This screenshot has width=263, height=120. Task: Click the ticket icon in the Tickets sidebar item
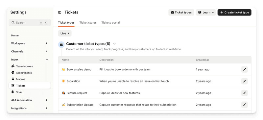coord(13,85)
